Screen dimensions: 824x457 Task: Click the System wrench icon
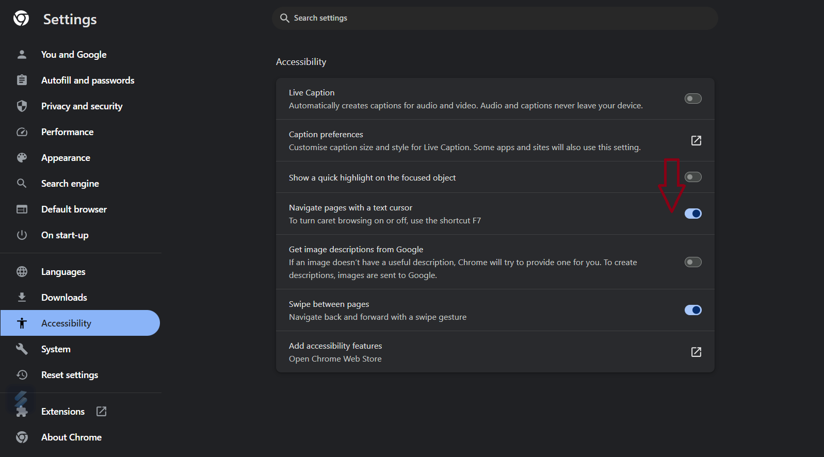(22, 349)
